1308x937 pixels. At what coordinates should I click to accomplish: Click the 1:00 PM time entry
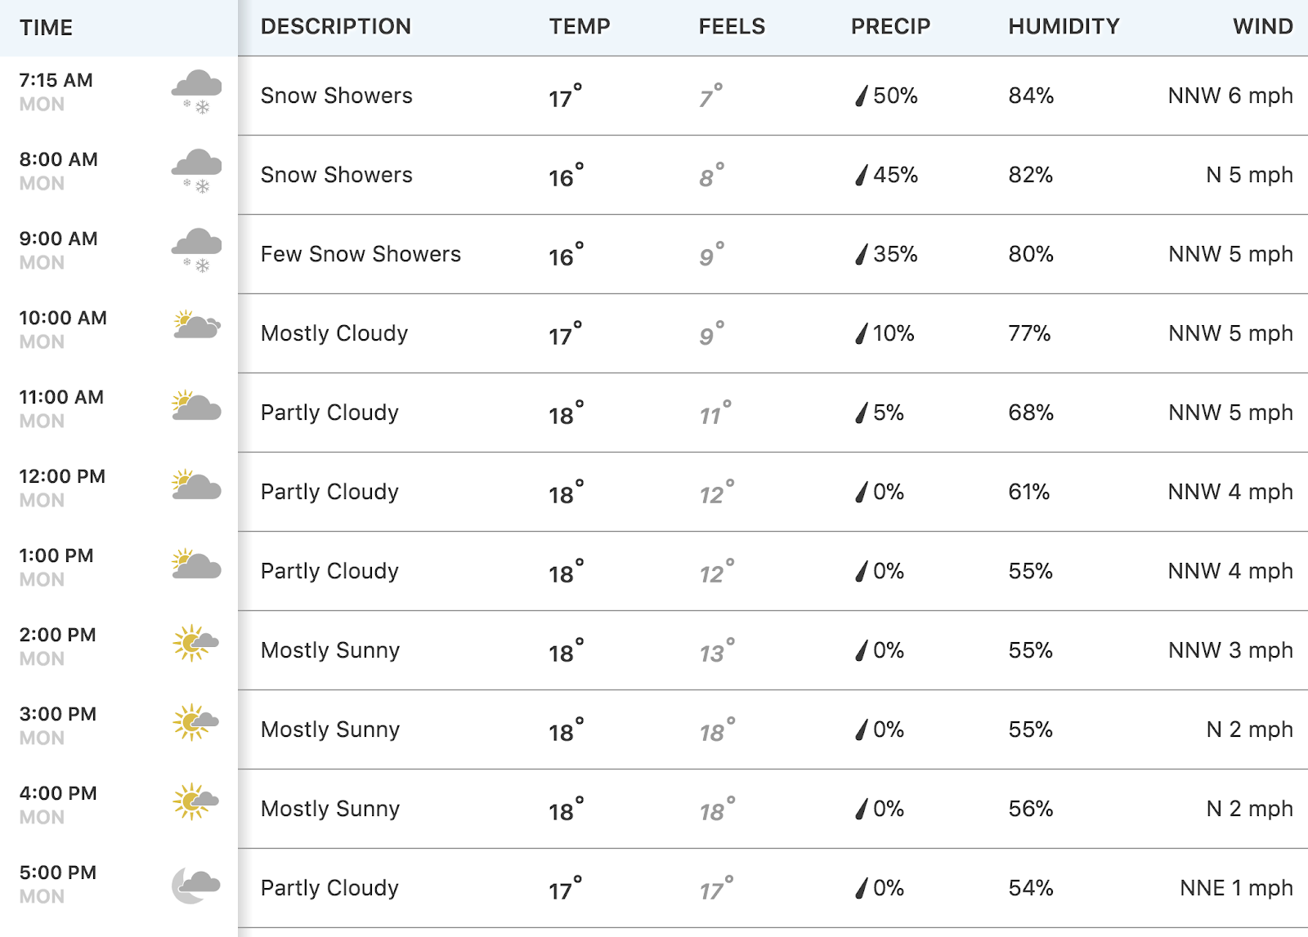coord(56,556)
